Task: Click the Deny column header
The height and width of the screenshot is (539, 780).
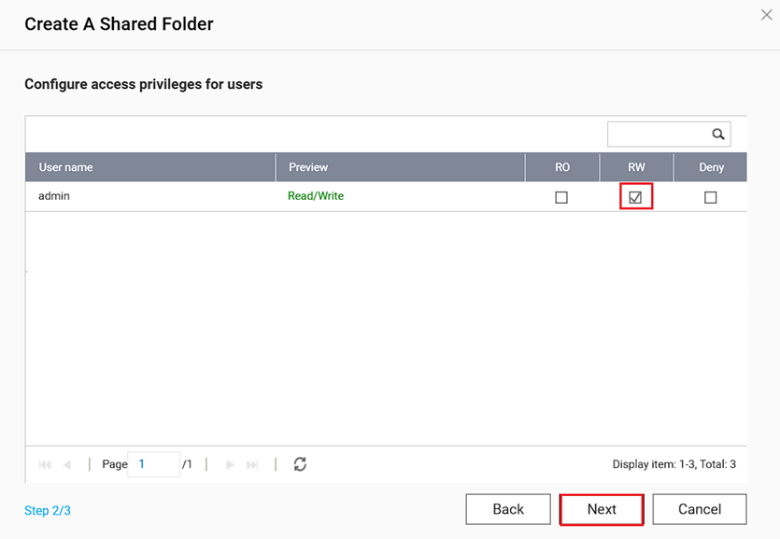Action: 711,167
